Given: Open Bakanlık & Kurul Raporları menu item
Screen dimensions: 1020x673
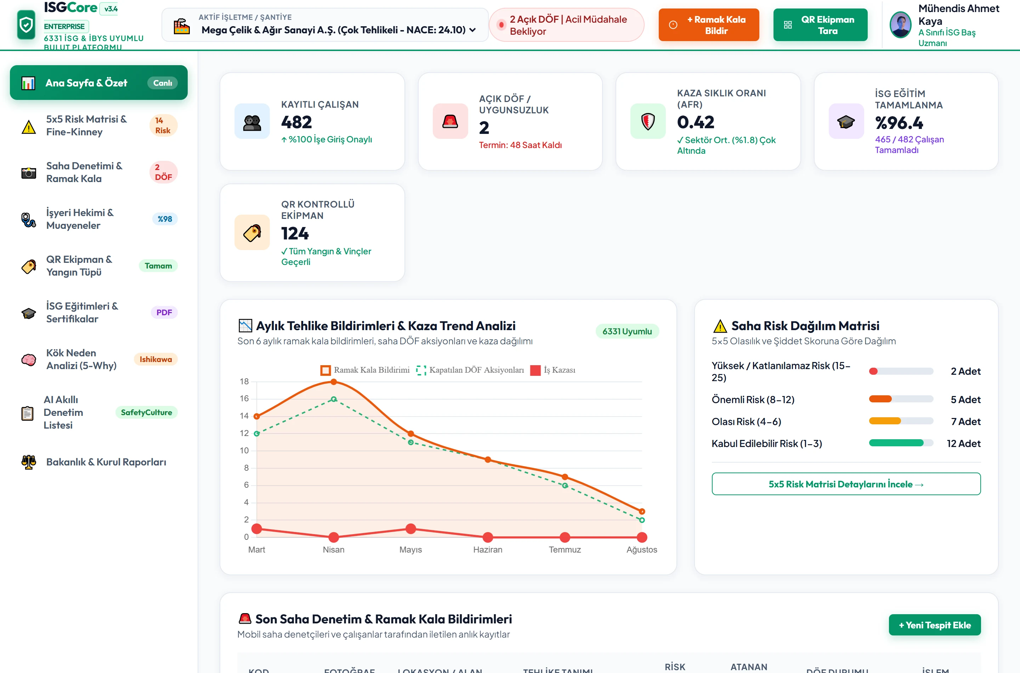Looking at the screenshot, I should click(99, 462).
